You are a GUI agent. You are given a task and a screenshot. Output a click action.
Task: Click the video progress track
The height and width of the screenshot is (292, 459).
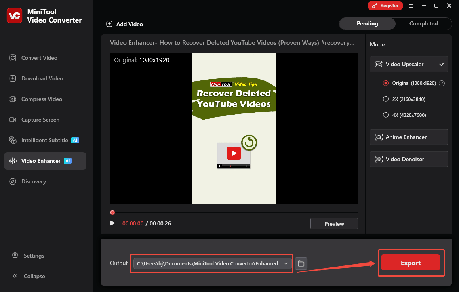pyautogui.click(x=234, y=212)
